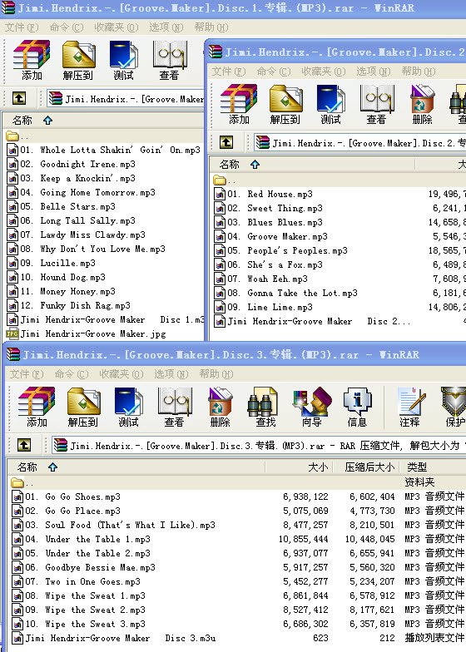Click Info icon in Disc 3 window
Screen dimensions: 466x652
pyautogui.click(x=358, y=407)
